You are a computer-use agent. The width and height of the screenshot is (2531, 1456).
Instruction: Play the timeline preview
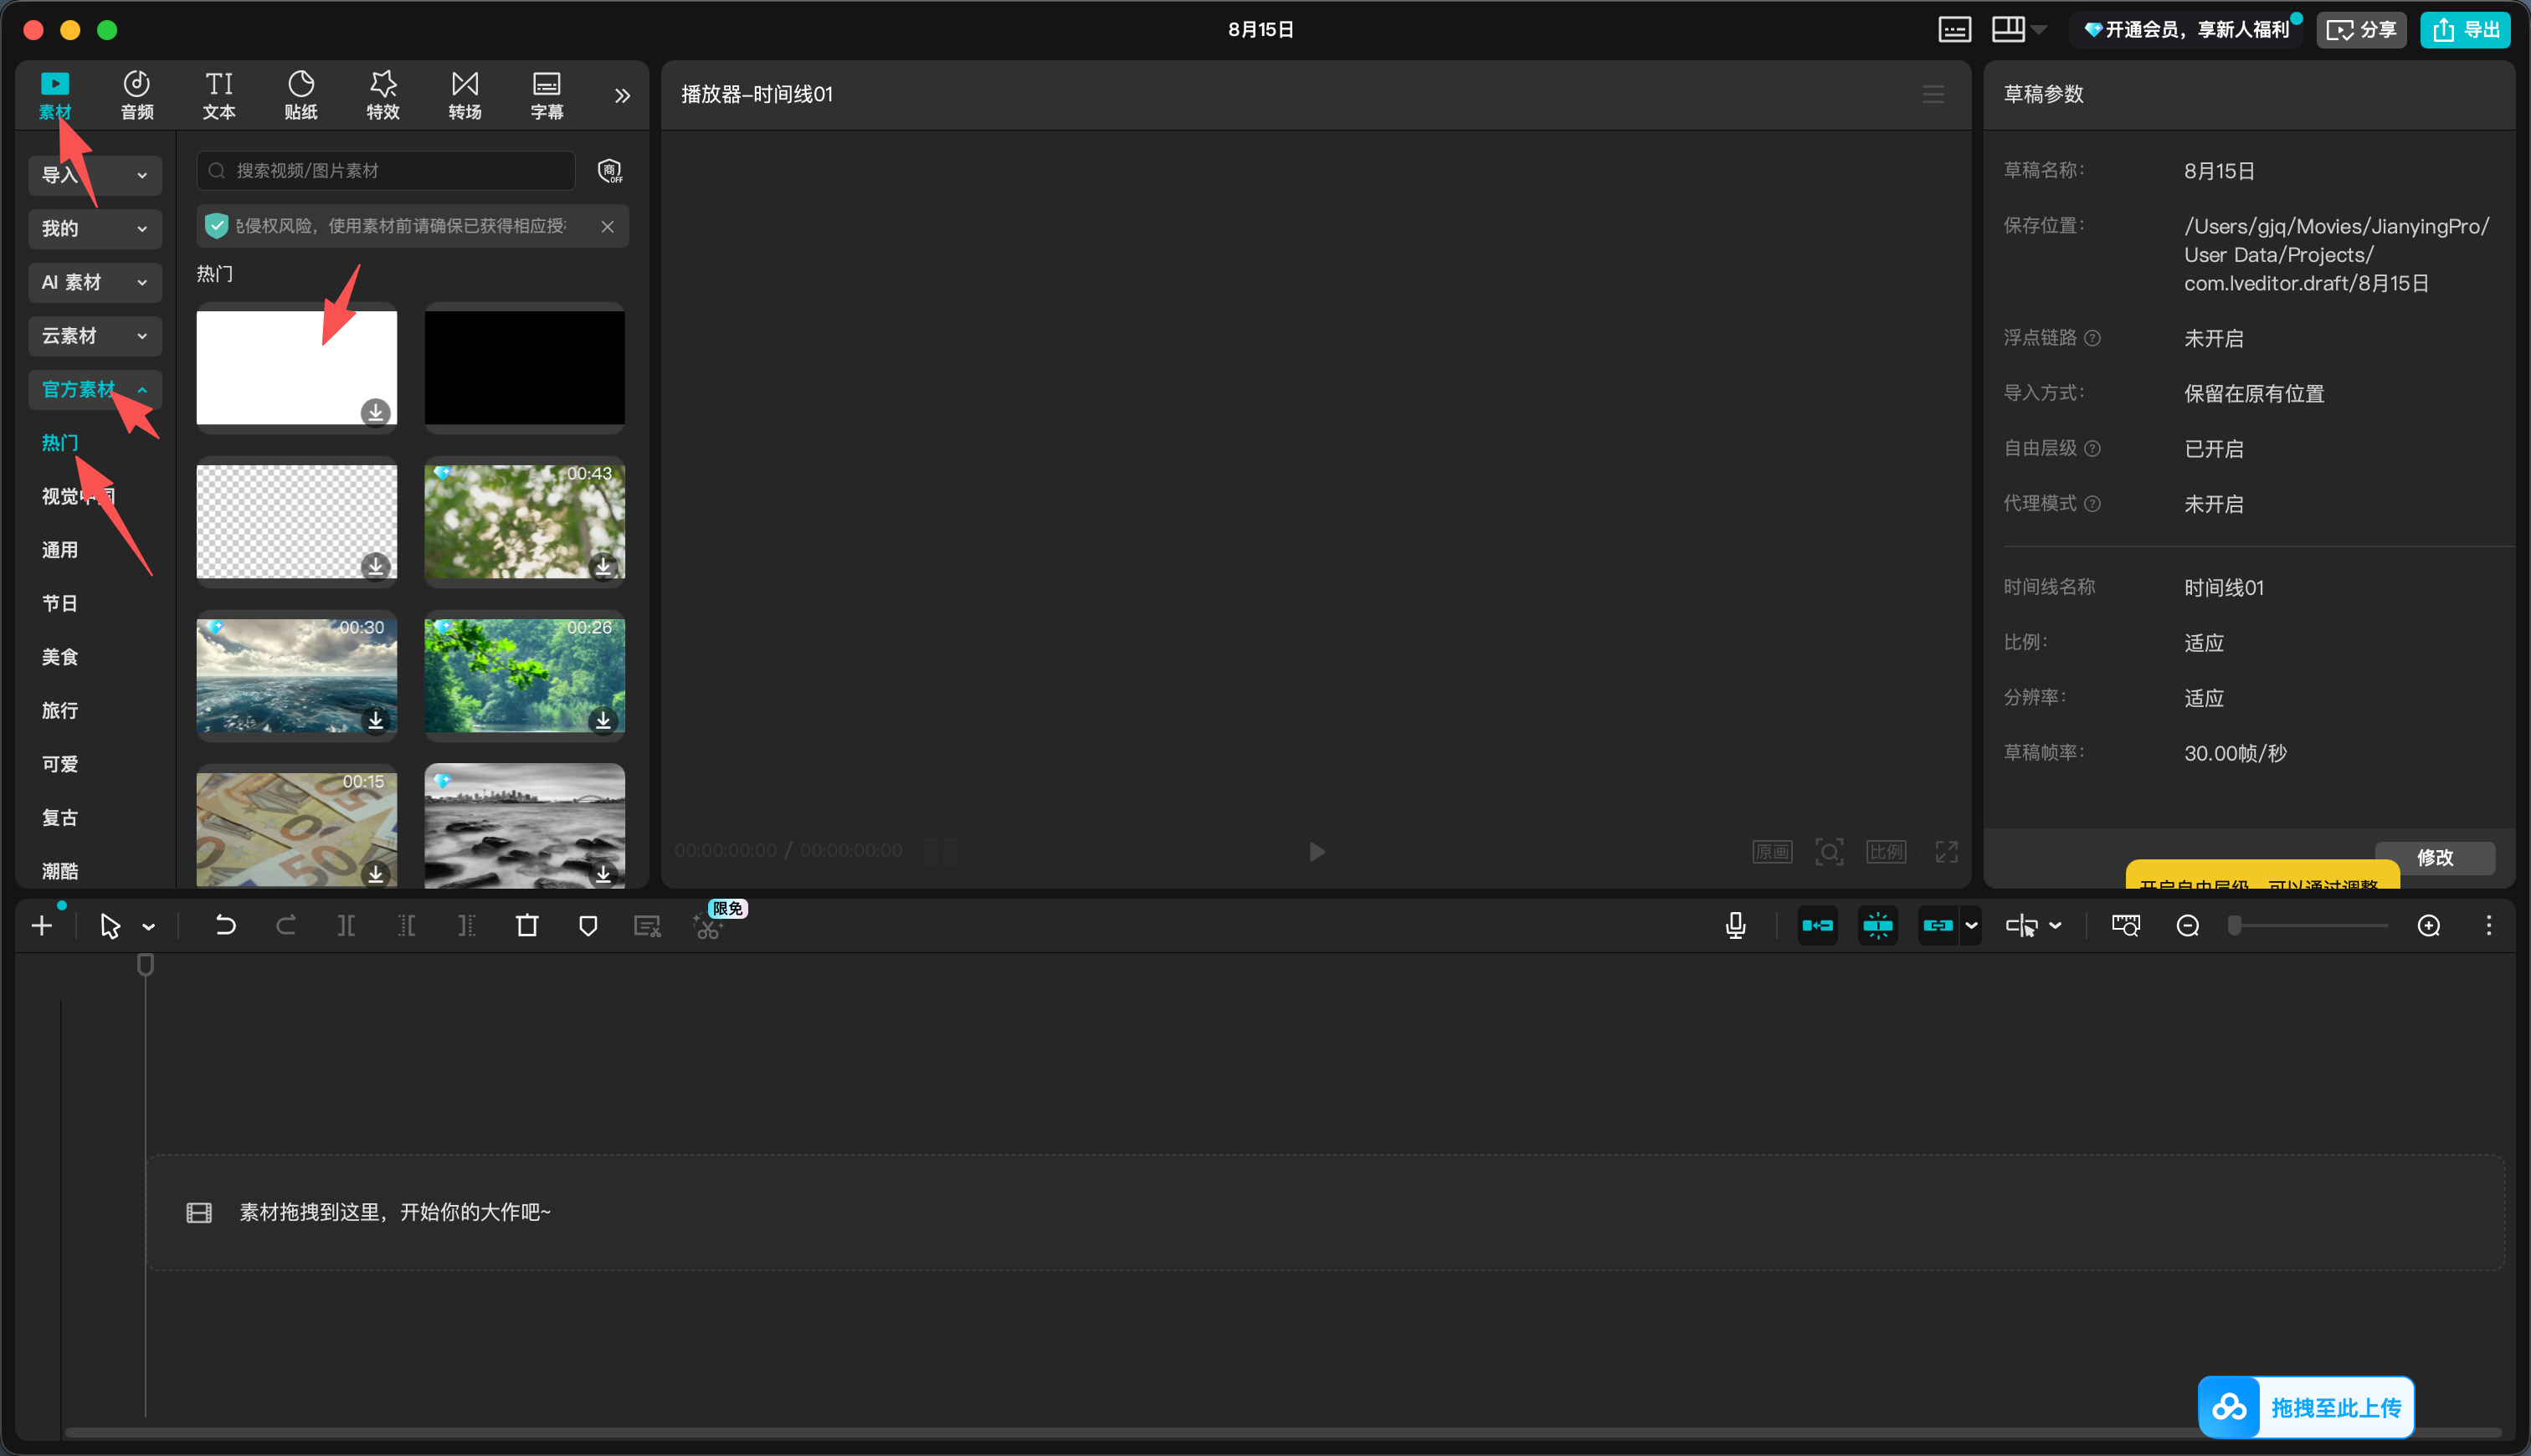(x=1317, y=851)
